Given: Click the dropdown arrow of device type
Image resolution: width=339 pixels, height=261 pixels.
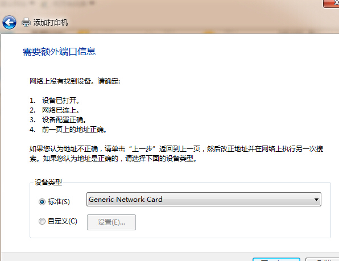Looking at the screenshot, I should pyautogui.click(x=316, y=200).
